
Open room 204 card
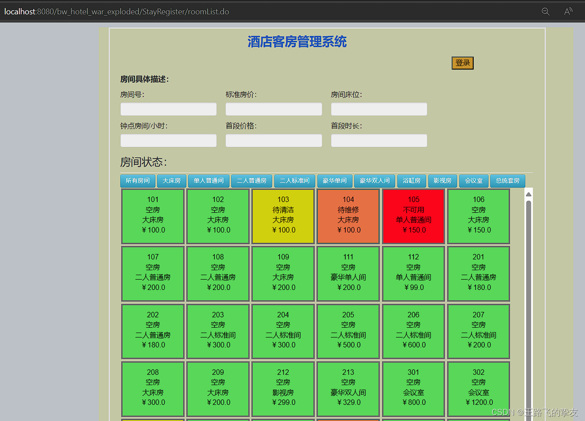click(x=283, y=331)
